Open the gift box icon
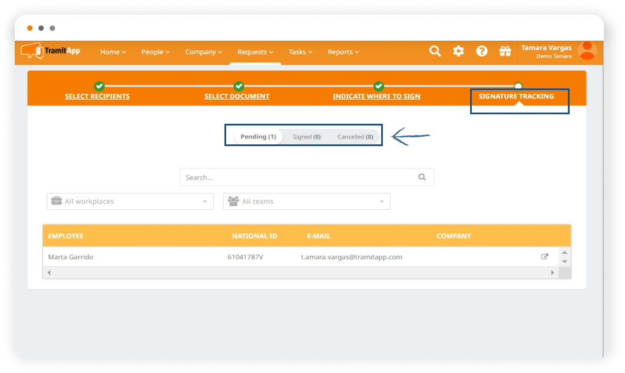The width and height of the screenshot is (625, 373). click(x=505, y=51)
